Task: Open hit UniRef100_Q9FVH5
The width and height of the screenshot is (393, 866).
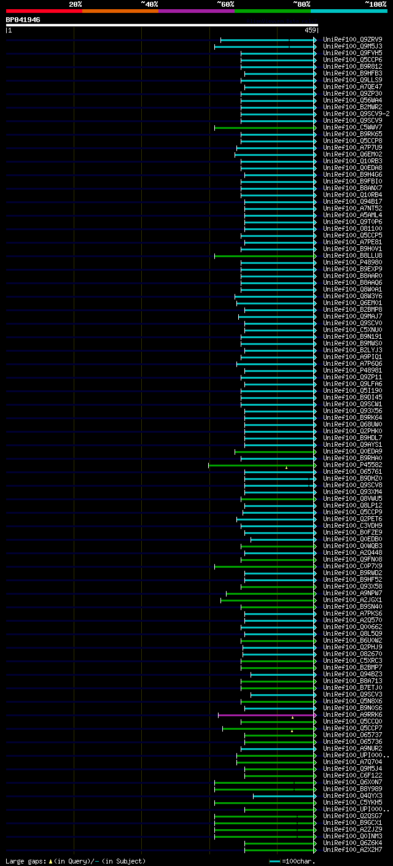Action: click(352, 53)
